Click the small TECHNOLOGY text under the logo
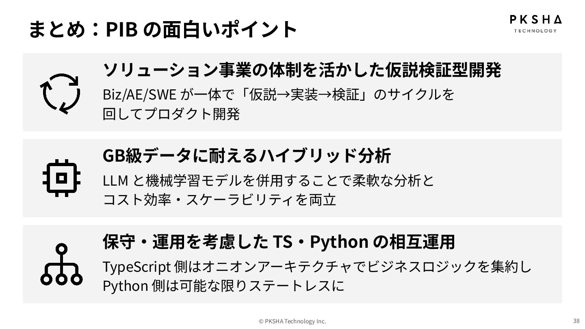Image resolution: width=585 pixels, height=329 pixels. tap(535, 31)
